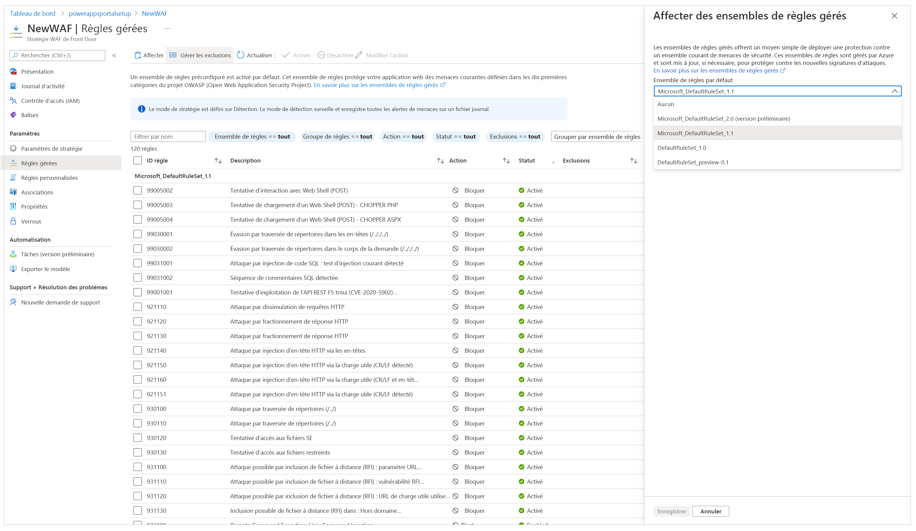The height and width of the screenshot is (531, 916).
Task: Click the Annuler button
Action: (x=710, y=511)
